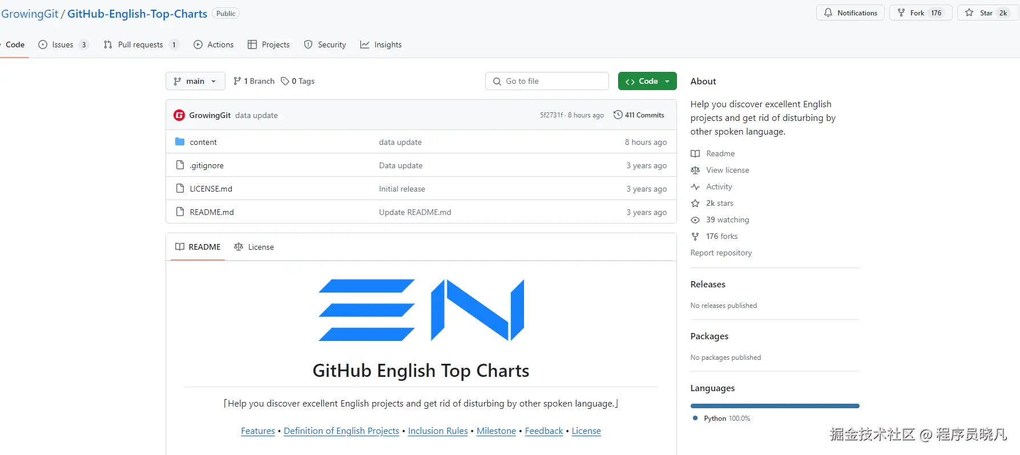Open Activity link in About sidebar
The width and height of the screenshot is (1020, 455).
click(719, 186)
